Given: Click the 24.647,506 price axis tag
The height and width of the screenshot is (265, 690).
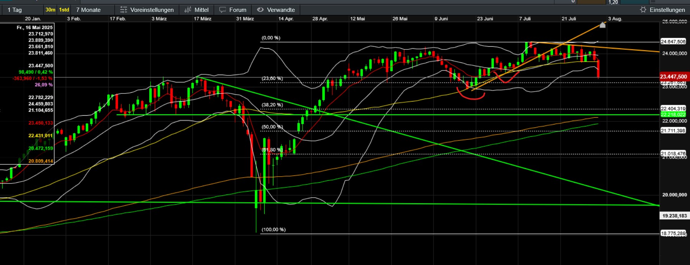Looking at the screenshot, I should pos(673,41).
